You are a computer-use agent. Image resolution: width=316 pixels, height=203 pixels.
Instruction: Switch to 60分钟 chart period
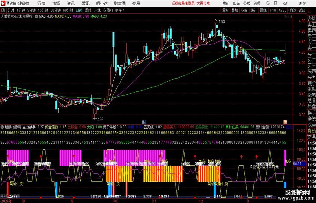68,10
